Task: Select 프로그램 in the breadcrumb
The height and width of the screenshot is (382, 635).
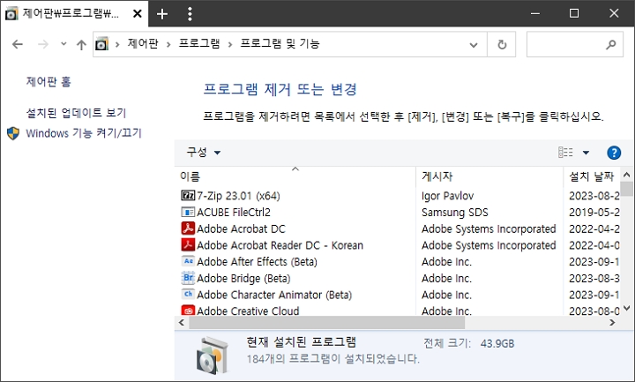Action: point(199,43)
